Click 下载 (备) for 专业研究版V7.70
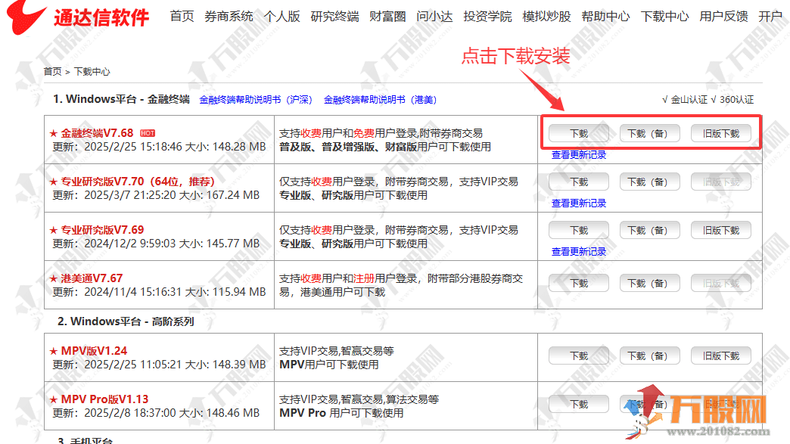 [650, 182]
